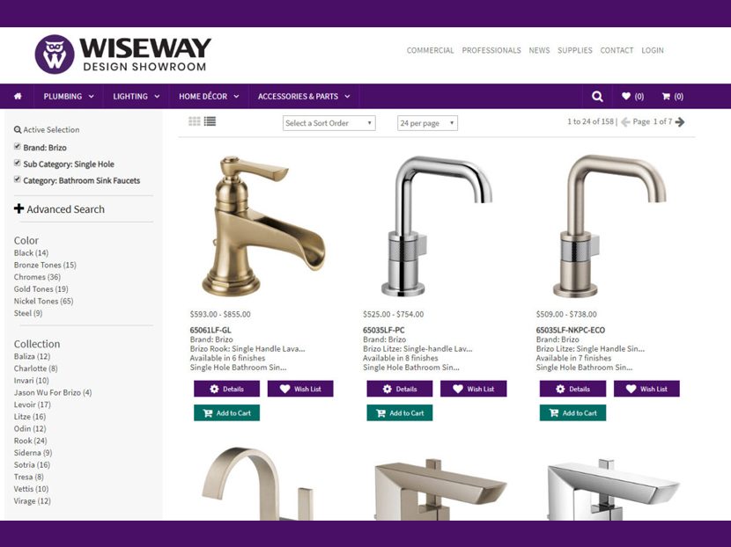Viewport: 731px width, 547px height.
Task: Click the gold Brizo Rook faucet image
Action: (x=264, y=226)
